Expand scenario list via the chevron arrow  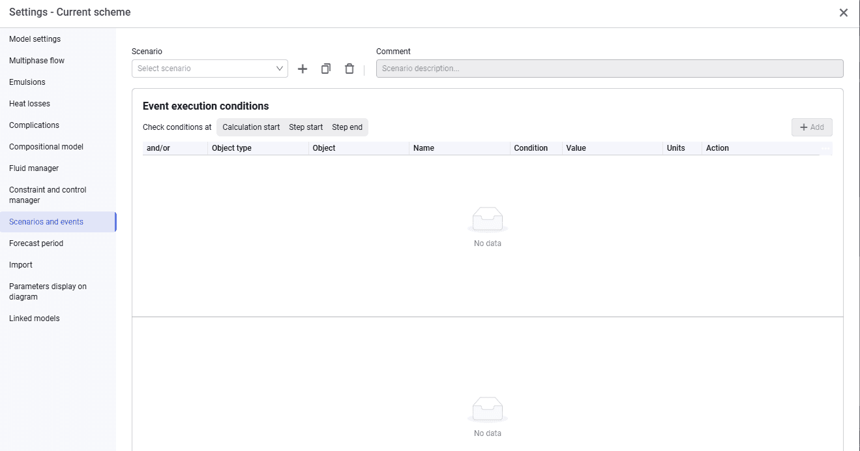[x=280, y=69]
